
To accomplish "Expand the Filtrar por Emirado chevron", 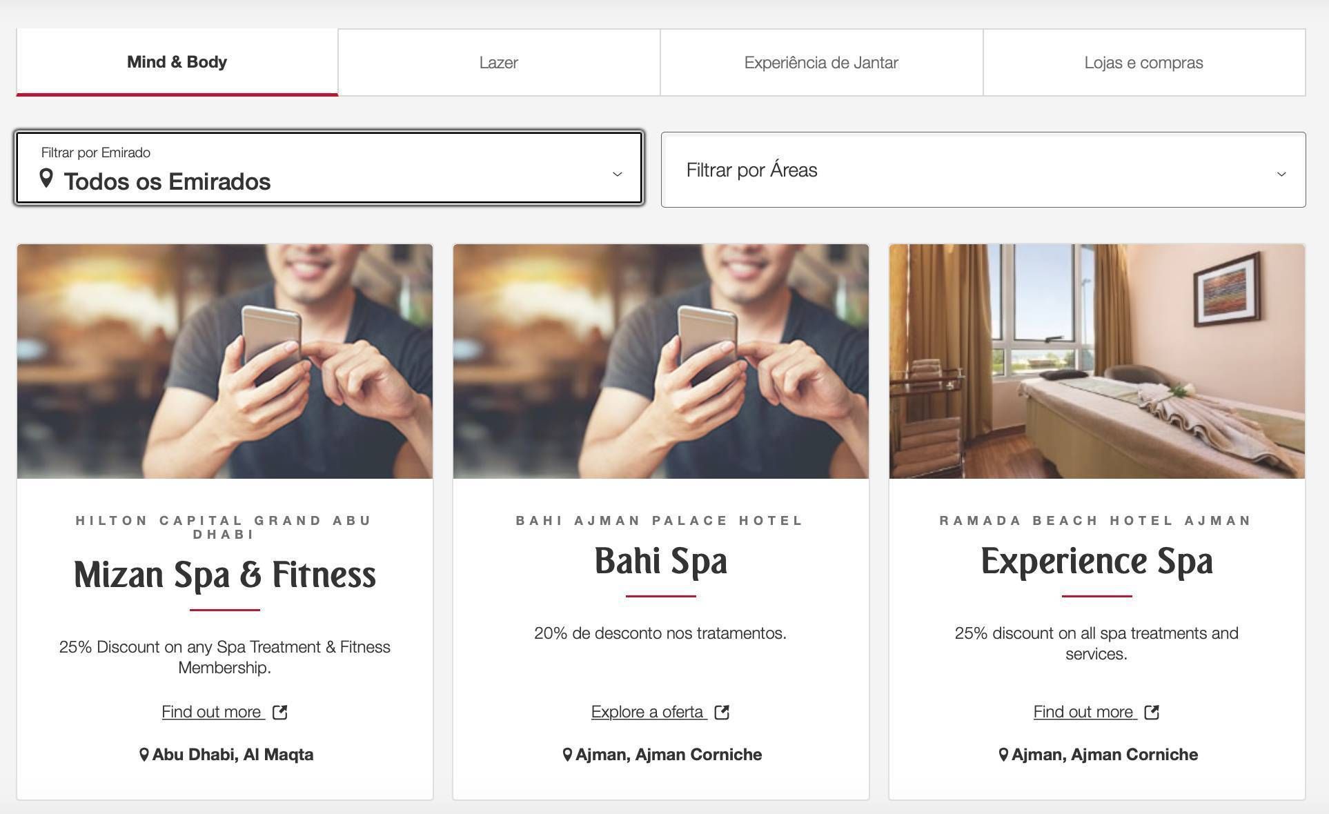I will click(x=618, y=175).
